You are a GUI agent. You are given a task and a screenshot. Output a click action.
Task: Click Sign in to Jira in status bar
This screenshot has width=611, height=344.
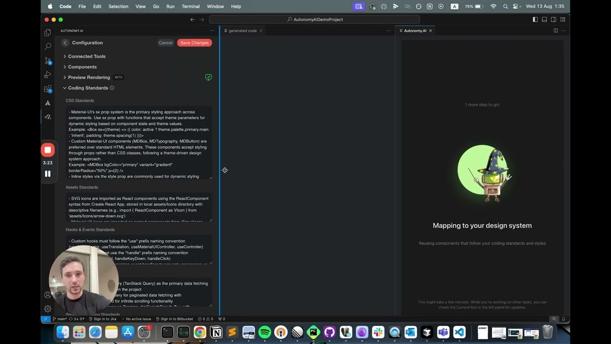[x=102, y=319]
